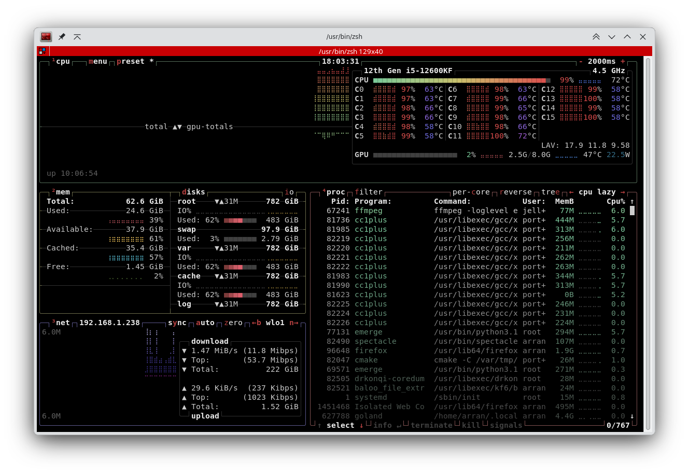Select previous sort column with left arrow
Screen dimensions: 689x475
click(x=571, y=192)
